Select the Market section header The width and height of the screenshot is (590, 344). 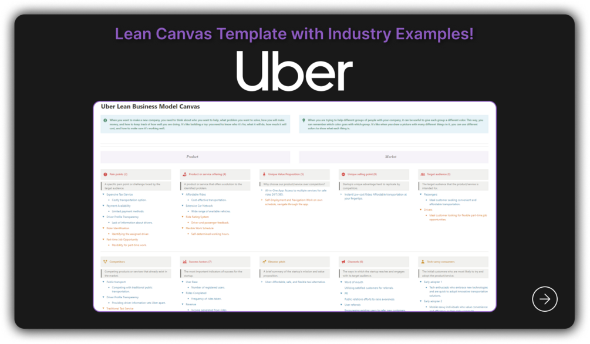tap(393, 157)
